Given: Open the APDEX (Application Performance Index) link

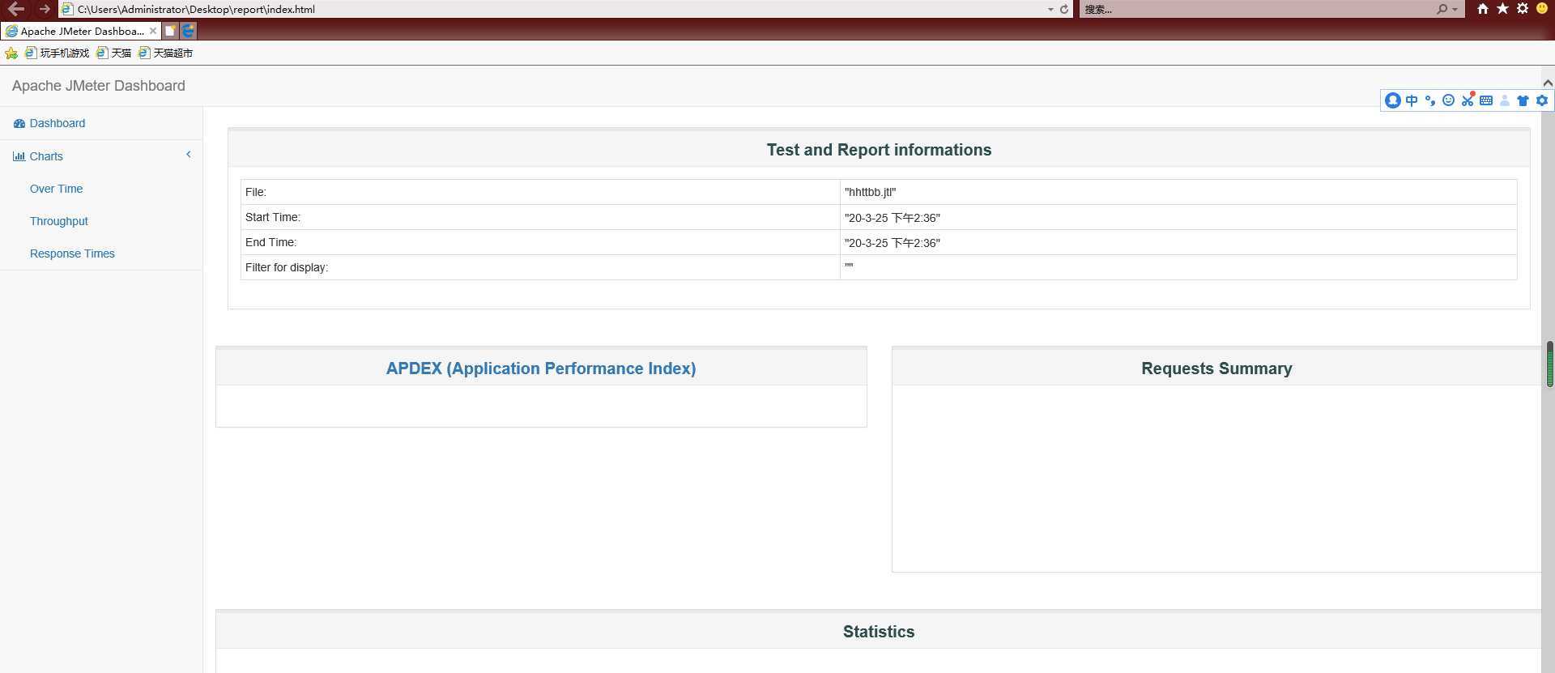Looking at the screenshot, I should [541, 368].
